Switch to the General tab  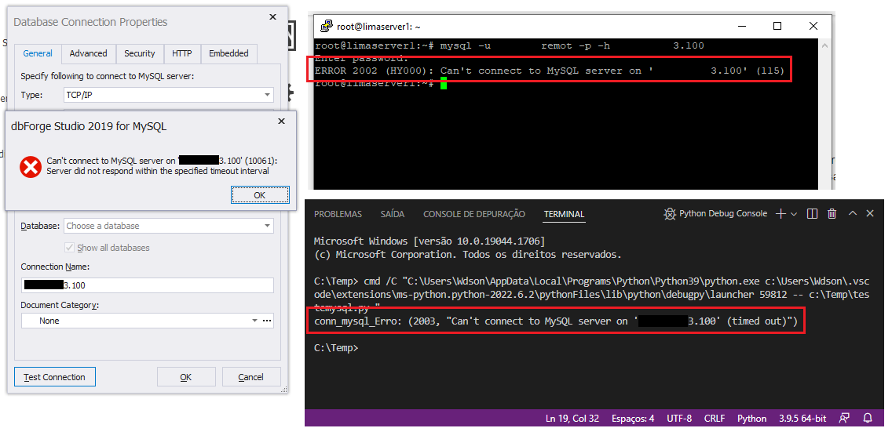coord(38,53)
